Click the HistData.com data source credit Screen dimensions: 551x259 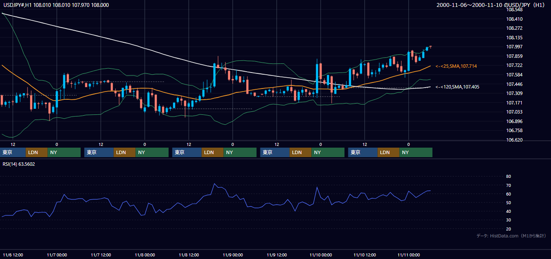point(511,236)
